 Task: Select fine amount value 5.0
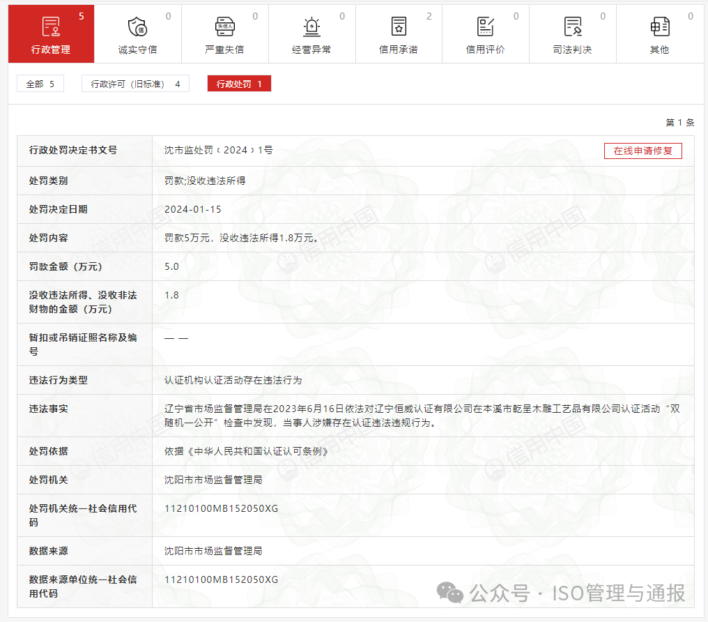[171, 266]
